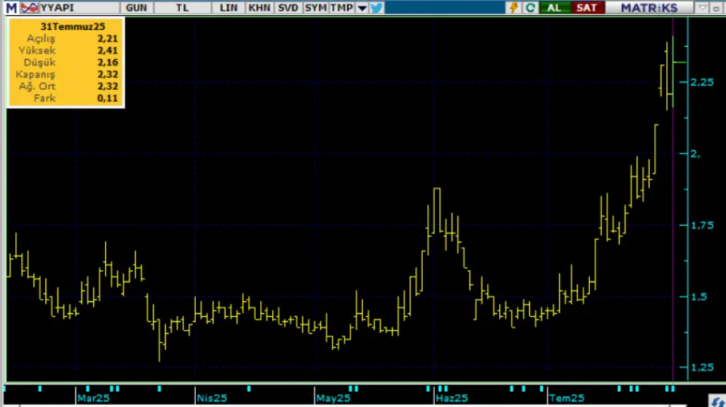Screen dimensions: 726x407
Task: Open the TMP template menu
Action: [342, 8]
